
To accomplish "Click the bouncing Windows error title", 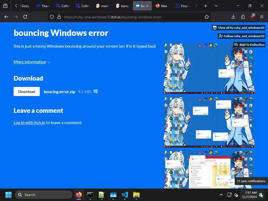I will 61,33.
